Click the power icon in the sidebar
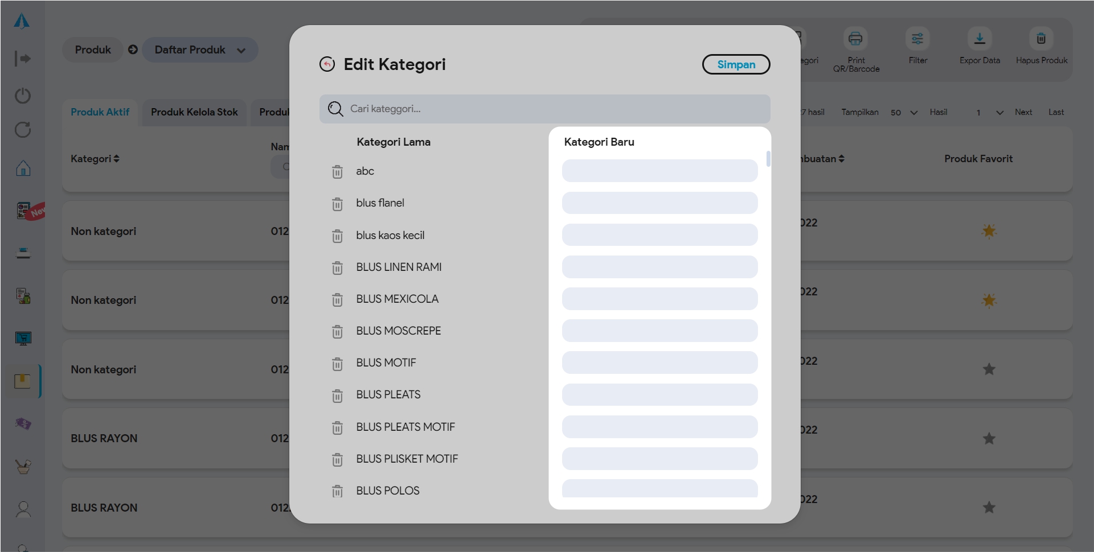This screenshot has height=552, width=1094. click(23, 95)
